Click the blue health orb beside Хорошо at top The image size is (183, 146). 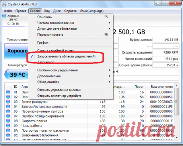pyautogui.click(x=4, y=16)
